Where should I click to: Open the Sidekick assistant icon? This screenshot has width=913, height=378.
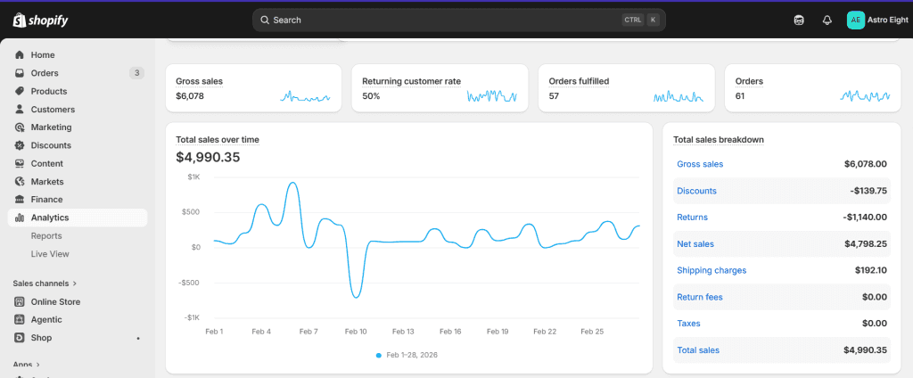(x=799, y=21)
